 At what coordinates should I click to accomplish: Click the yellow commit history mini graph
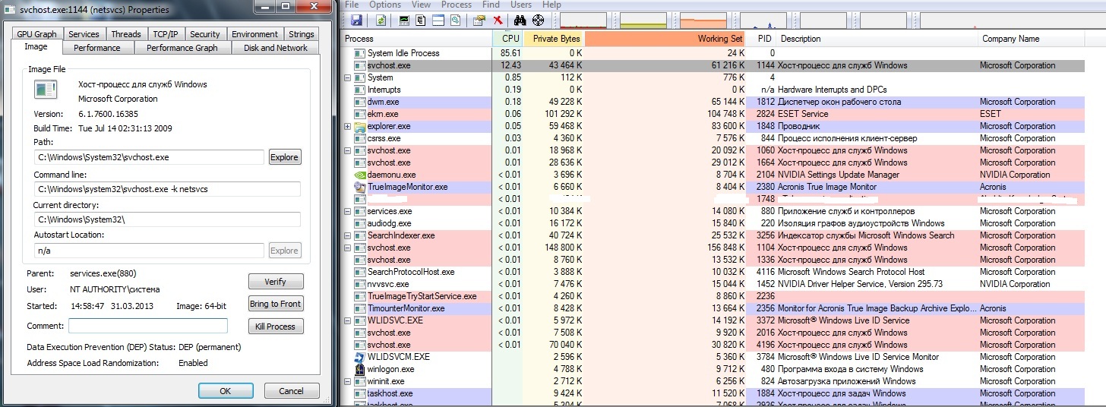point(643,21)
